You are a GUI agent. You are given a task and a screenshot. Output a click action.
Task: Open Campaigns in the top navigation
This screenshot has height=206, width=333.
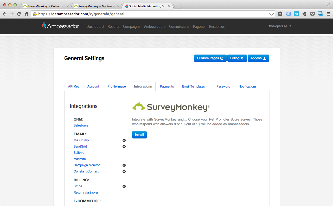tap(131, 26)
